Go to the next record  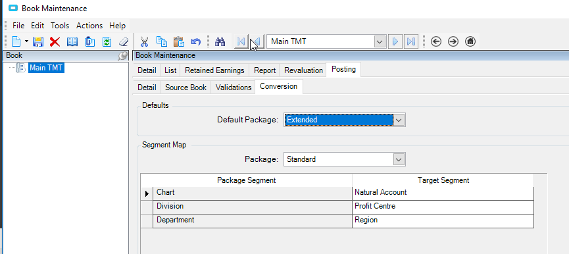tap(395, 41)
